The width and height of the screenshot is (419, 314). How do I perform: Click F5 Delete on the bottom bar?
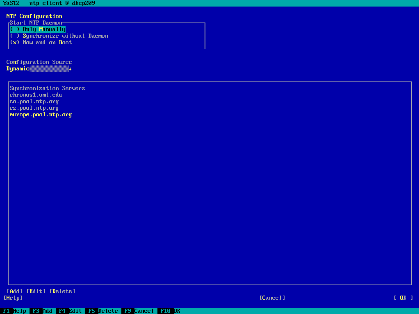tap(102, 311)
